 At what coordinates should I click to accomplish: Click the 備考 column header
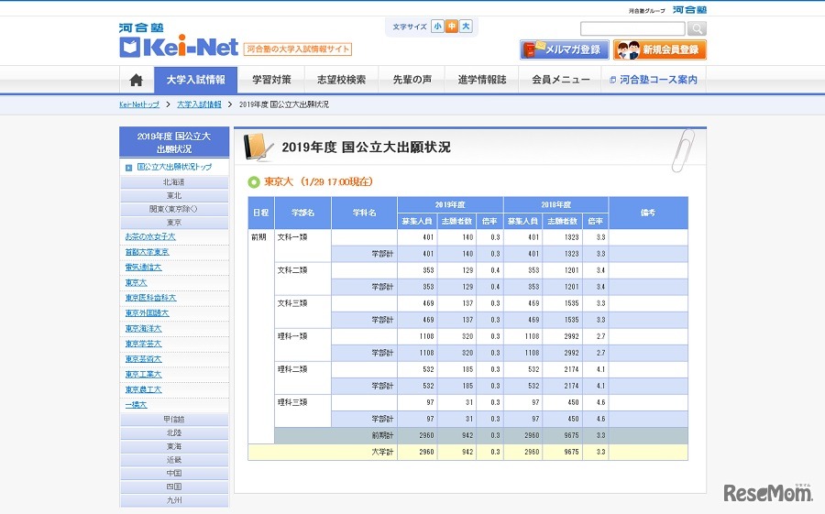[x=648, y=213]
